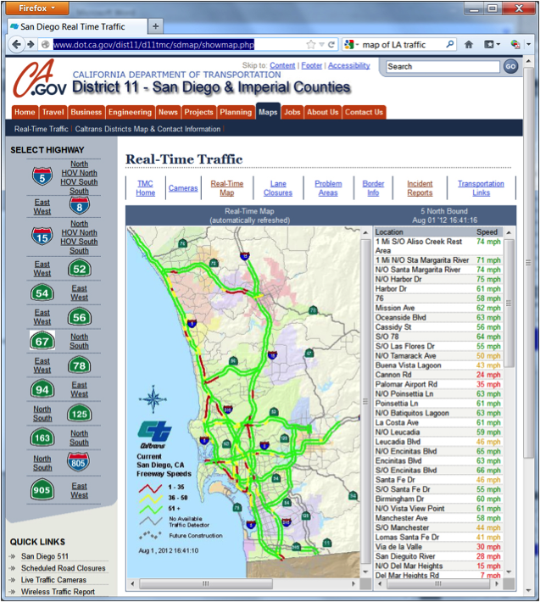Viewport: 540px width, 602px height.
Task: Click in the site Search field
Action: 443,66
